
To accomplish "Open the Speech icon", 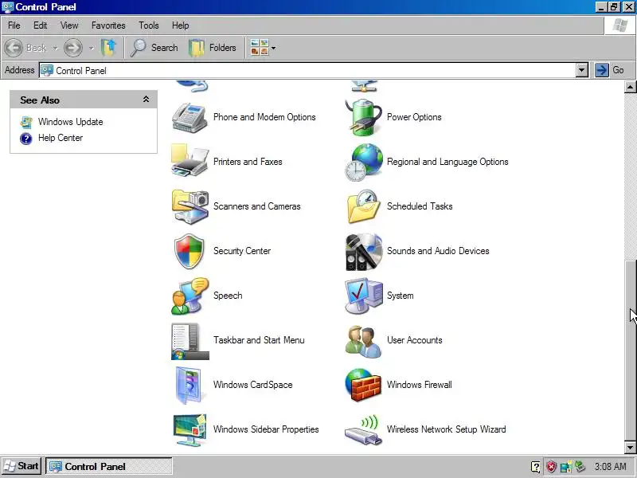I will coord(190,296).
